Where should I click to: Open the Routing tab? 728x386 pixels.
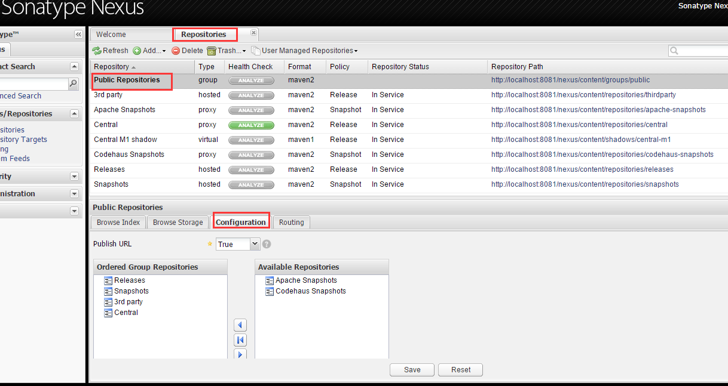[x=291, y=223]
